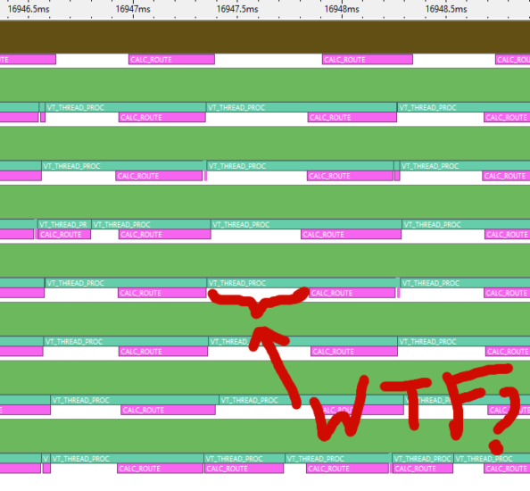Select CALC_ROUTE zone under 16947ms in first row
This screenshot has width=530, height=491.
[171, 60]
